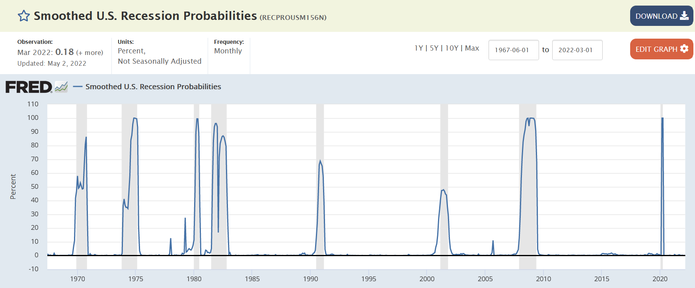The image size is (695, 288).
Task: Click the 2005 x-axis label
Action: click(x=485, y=279)
